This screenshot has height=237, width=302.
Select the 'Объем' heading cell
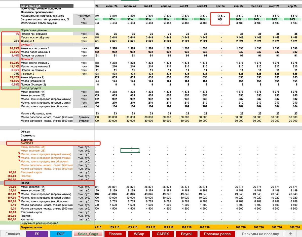click(x=25, y=132)
